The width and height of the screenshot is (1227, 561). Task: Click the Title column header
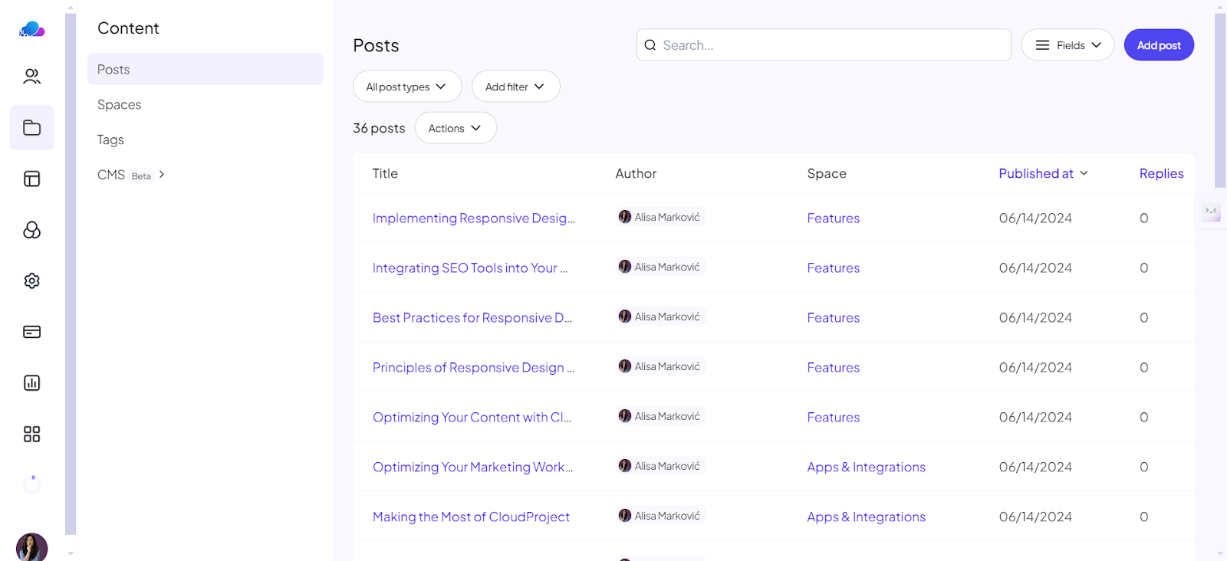click(x=385, y=173)
